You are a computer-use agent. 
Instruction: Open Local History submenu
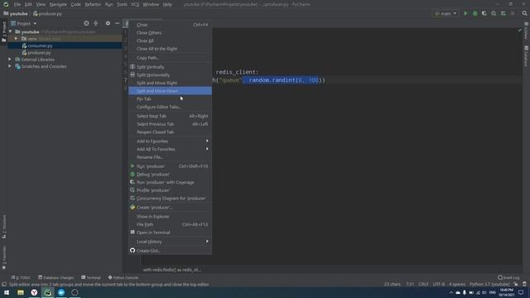click(170, 242)
